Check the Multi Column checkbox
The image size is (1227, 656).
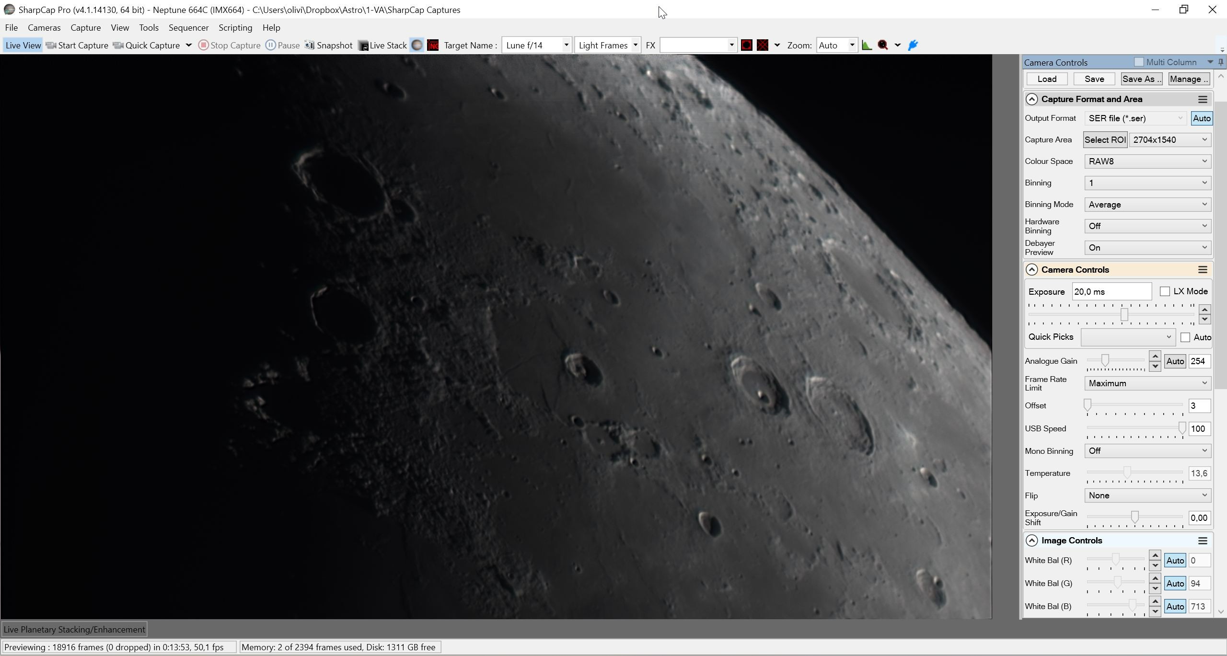click(1139, 62)
